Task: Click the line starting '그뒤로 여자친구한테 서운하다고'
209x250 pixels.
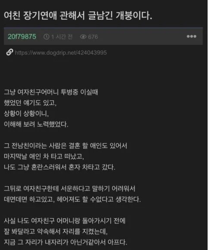Action: tap(70, 188)
